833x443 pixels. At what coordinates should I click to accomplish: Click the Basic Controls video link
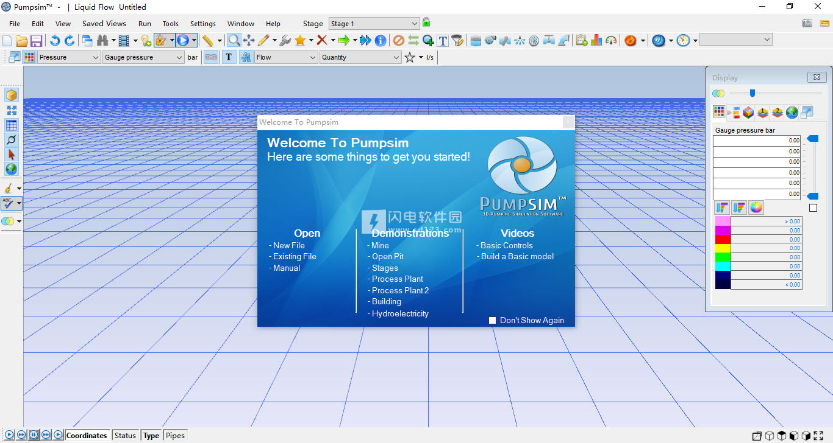[507, 245]
